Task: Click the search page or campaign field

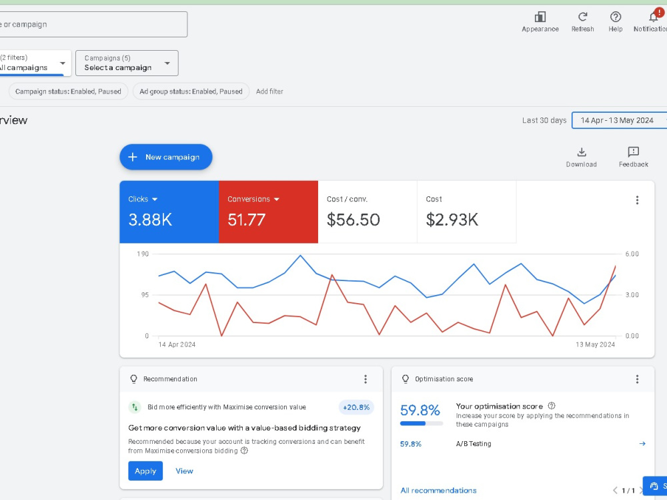Action: [93, 24]
